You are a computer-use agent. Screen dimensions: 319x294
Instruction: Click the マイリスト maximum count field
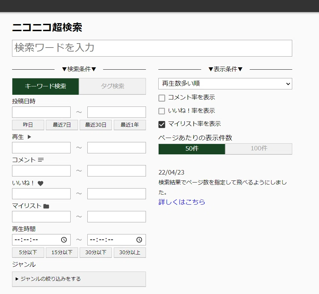click(x=116, y=217)
